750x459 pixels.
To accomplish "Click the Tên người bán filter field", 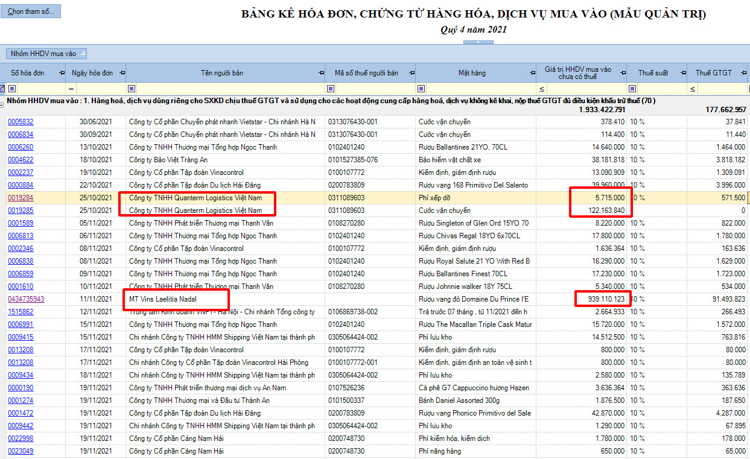I will point(229,89).
